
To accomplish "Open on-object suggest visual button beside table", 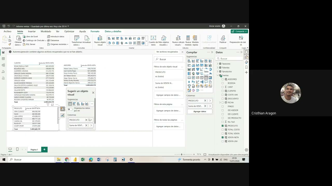I will coord(63,109).
